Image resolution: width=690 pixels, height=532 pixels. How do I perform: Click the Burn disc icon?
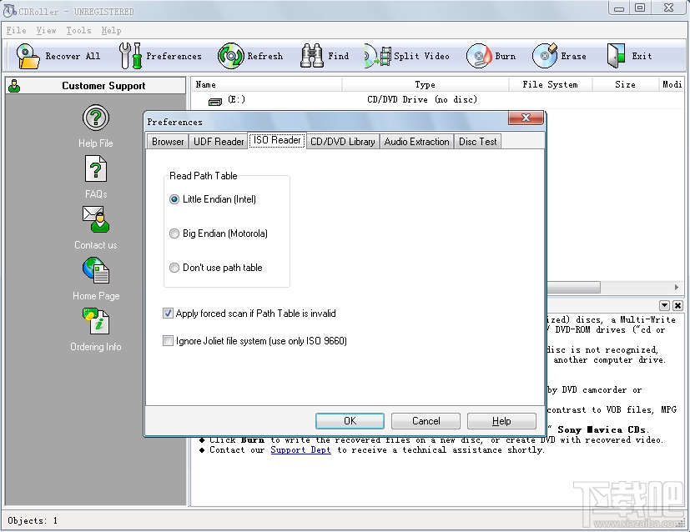tap(479, 56)
